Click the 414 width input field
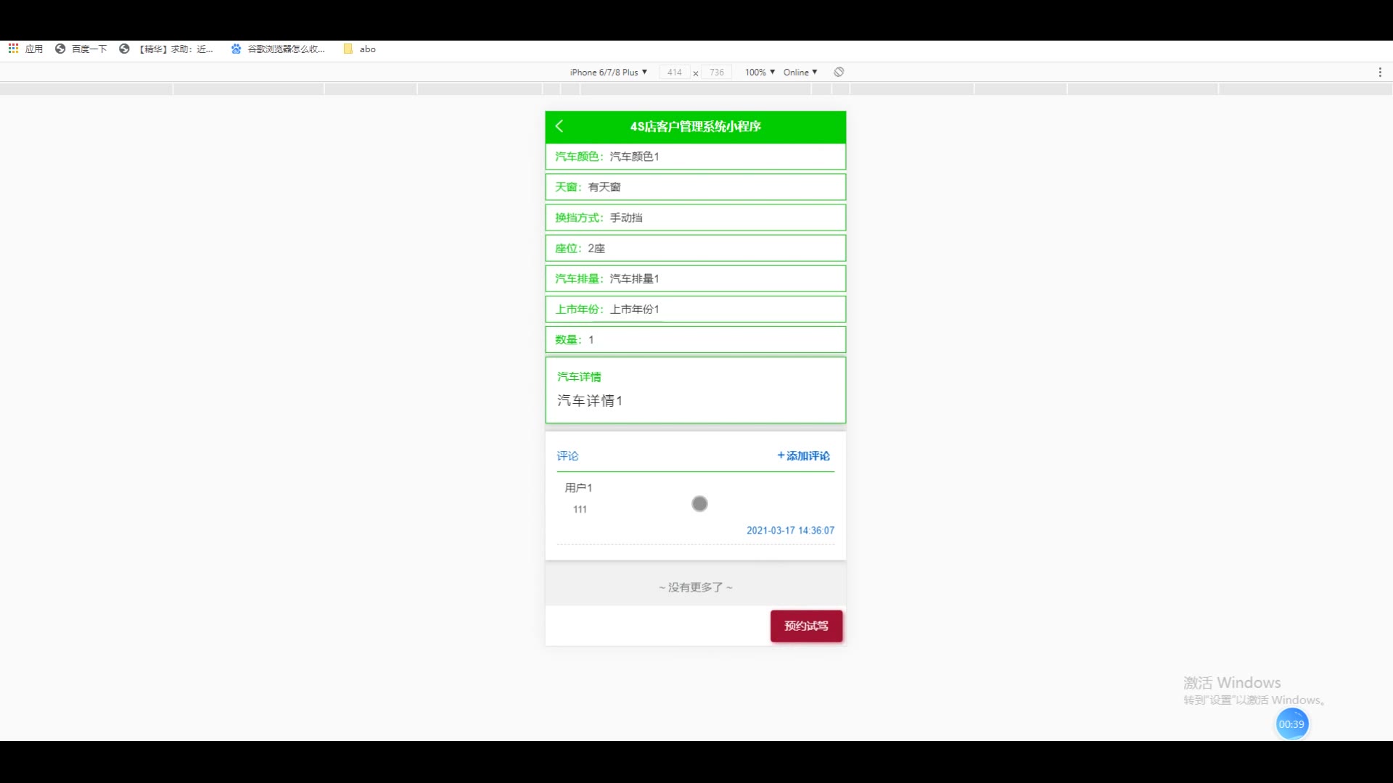Screen dimensions: 1393x783 pos(674,72)
